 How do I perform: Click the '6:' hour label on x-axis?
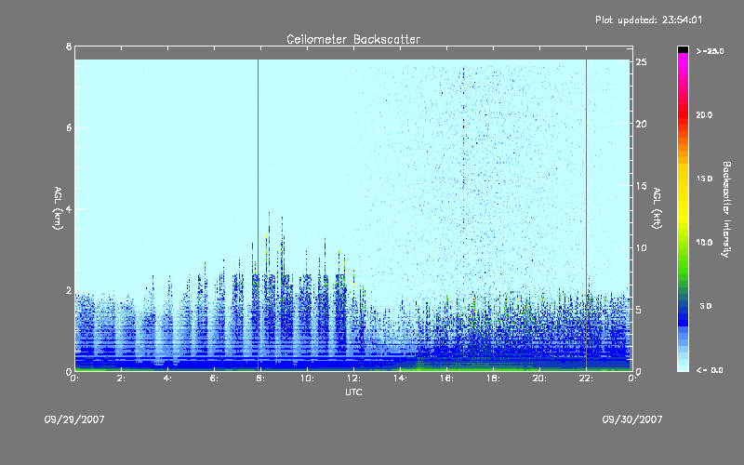(x=214, y=379)
